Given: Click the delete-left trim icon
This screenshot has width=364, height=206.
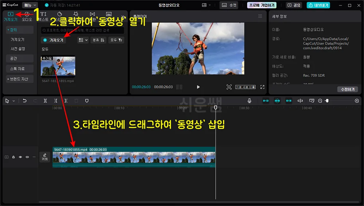Looking at the screenshot, I should (56, 101).
